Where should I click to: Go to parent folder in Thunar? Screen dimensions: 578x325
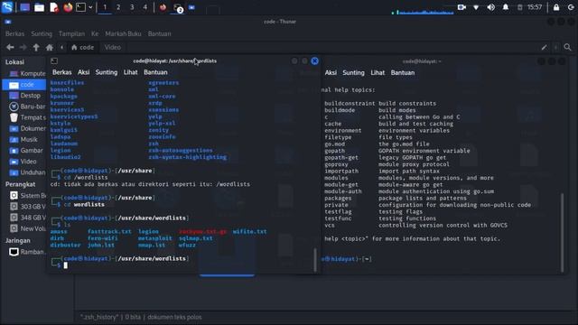36,47
